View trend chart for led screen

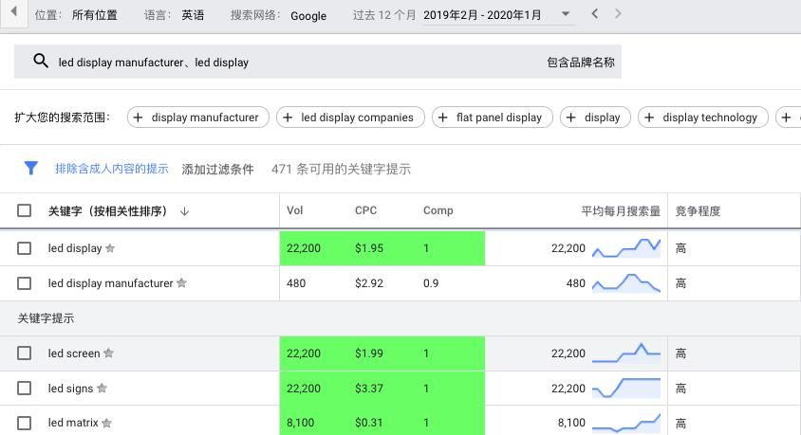626,353
